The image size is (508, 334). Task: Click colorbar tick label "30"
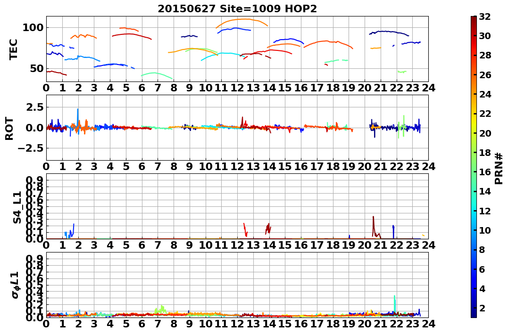coord(485,36)
